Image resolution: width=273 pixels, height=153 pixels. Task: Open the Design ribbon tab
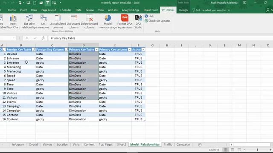[183, 10]
